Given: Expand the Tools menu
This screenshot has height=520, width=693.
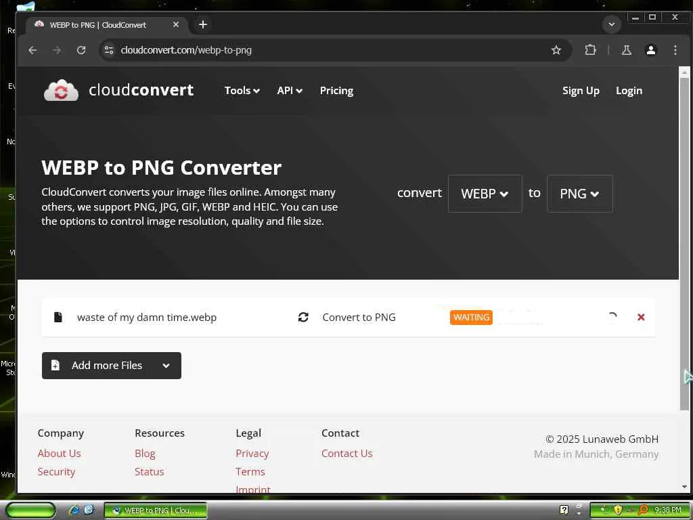Looking at the screenshot, I should click(242, 91).
